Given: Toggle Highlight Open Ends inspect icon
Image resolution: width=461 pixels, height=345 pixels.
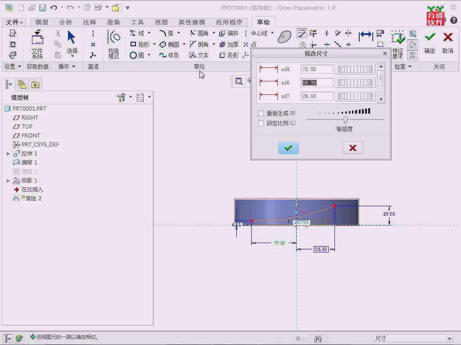Looking at the screenshot, I should pos(412,44).
